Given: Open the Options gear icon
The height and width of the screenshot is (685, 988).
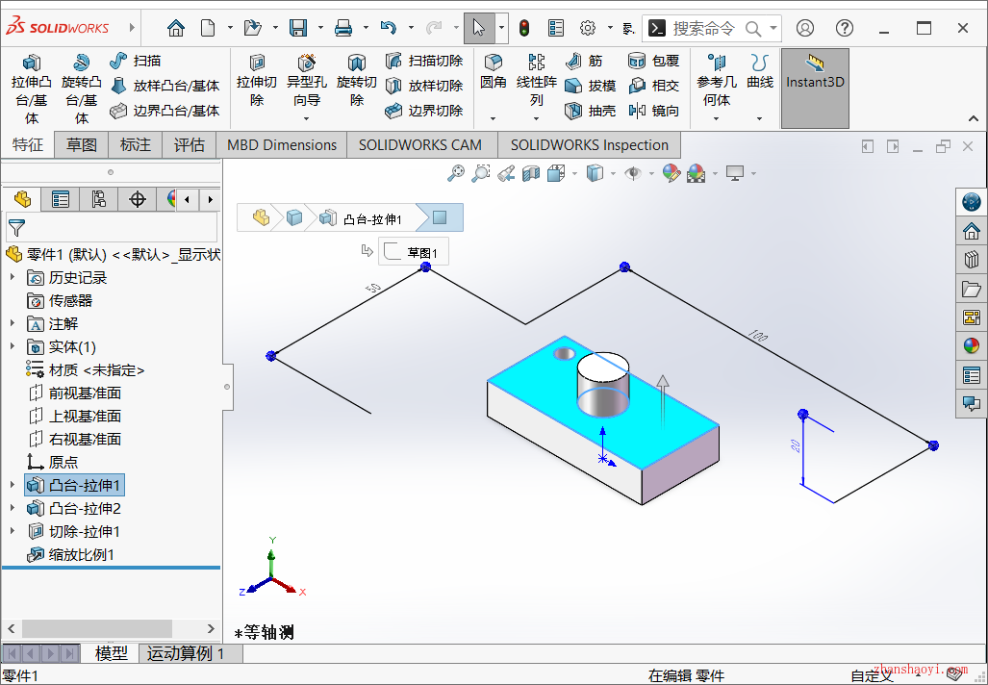Looking at the screenshot, I should (588, 28).
